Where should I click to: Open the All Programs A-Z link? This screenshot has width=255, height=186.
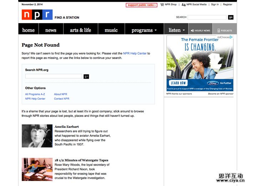pyautogui.click(x=35, y=94)
